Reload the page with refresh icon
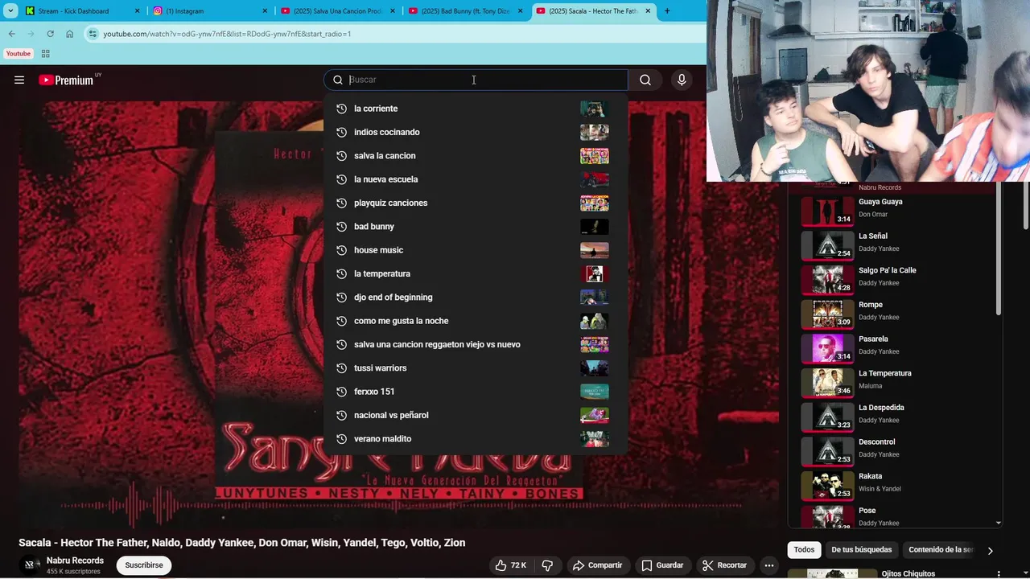The image size is (1030, 579). tap(50, 34)
